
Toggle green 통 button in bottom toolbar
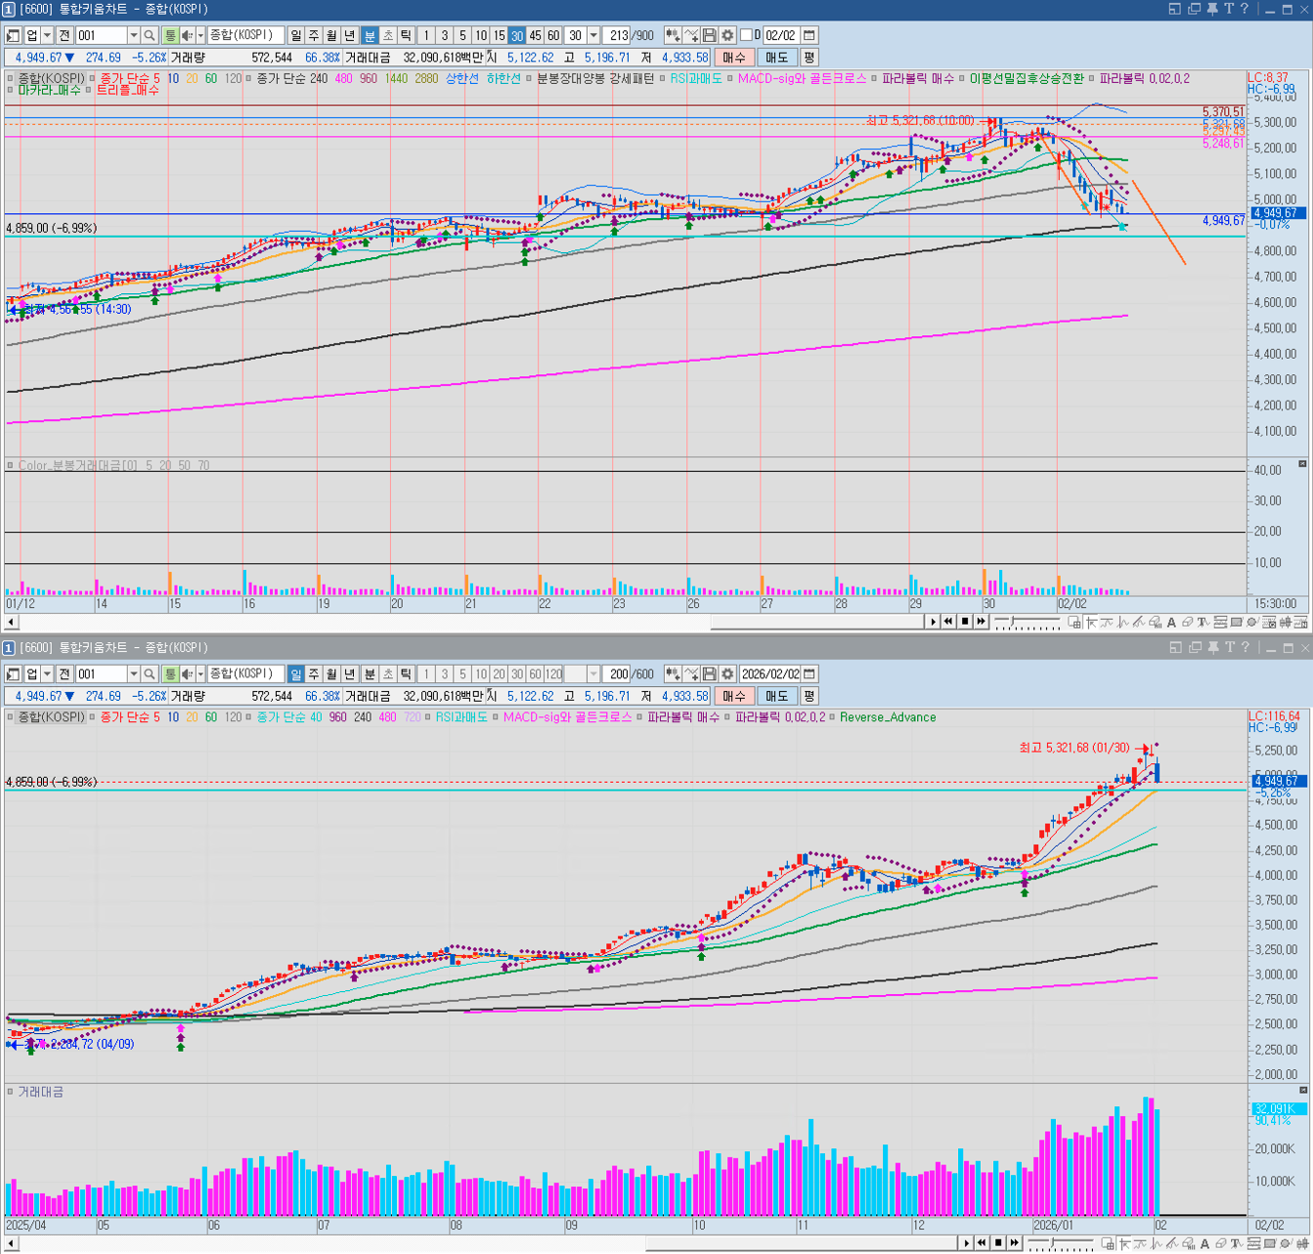(x=170, y=674)
